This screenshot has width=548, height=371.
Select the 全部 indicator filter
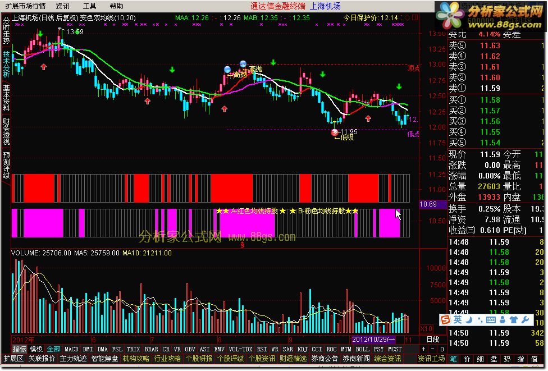(53, 349)
